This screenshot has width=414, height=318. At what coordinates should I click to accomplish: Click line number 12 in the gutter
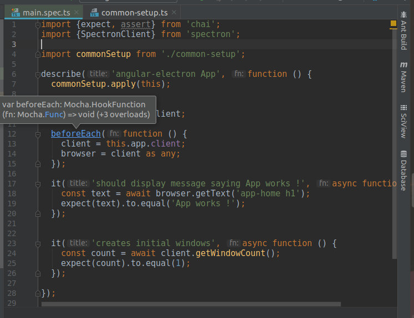[12, 134]
